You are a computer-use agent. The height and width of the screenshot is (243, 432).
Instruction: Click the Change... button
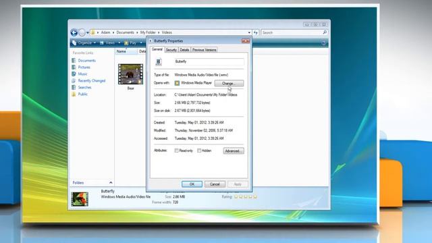(x=229, y=83)
